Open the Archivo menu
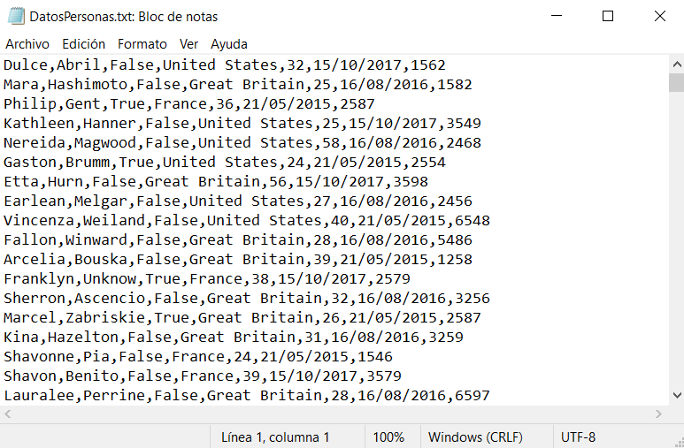The image size is (684, 448). 27,43
